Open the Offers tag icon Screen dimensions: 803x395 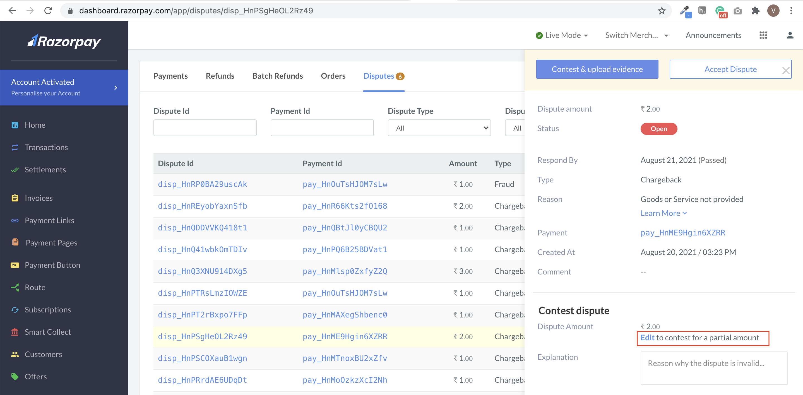pyautogui.click(x=15, y=377)
